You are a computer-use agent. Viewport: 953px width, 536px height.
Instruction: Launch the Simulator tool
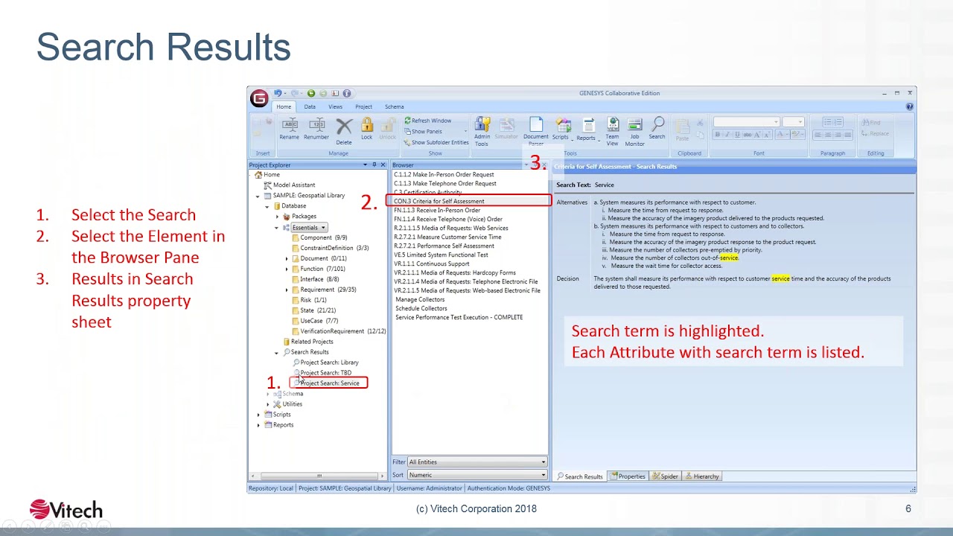(506, 129)
